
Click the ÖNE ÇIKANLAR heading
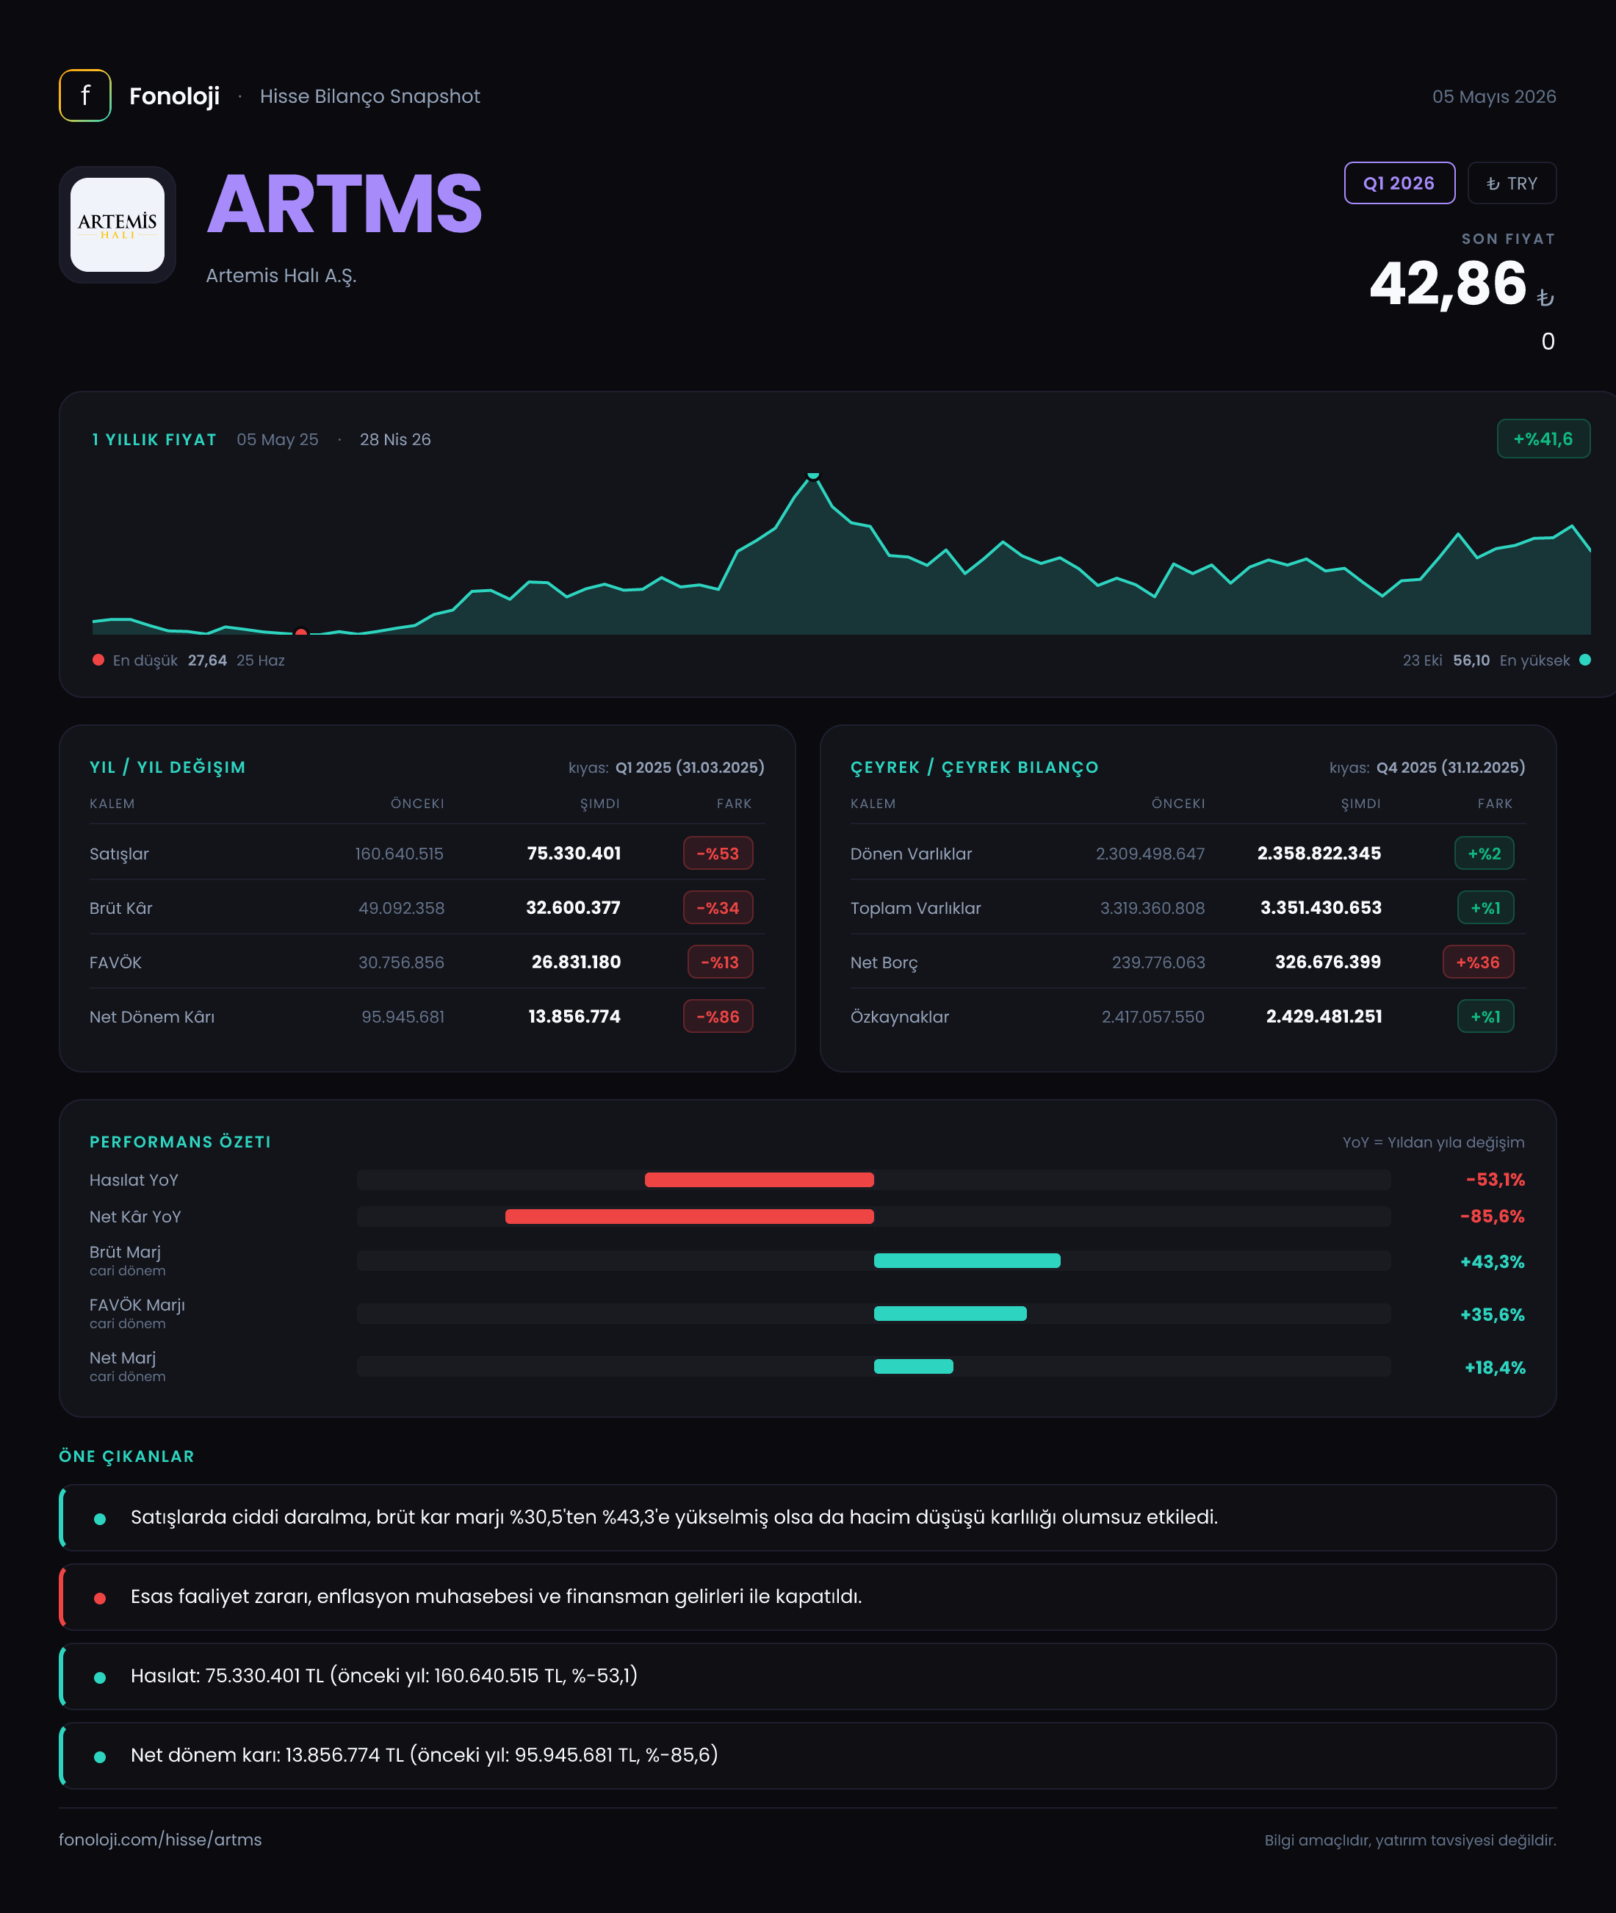coord(126,1457)
